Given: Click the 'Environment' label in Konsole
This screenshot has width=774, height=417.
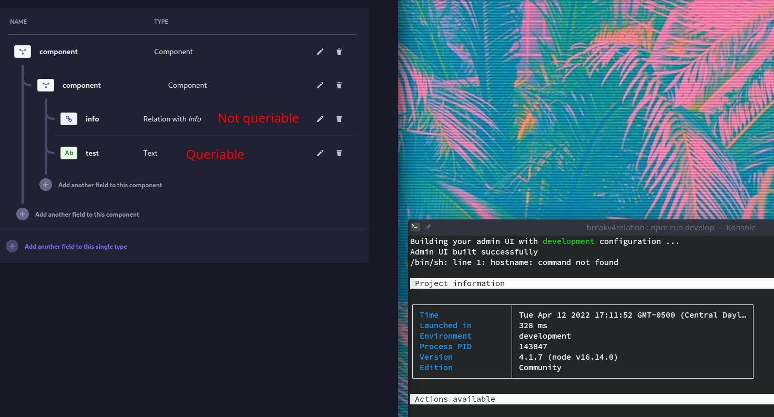Looking at the screenshot, I should click(x=445, y=336).
